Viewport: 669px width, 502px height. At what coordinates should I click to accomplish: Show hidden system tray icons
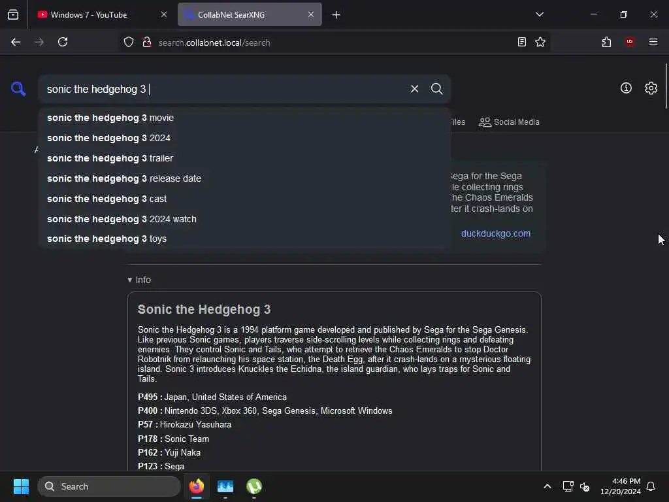[547, 486]
